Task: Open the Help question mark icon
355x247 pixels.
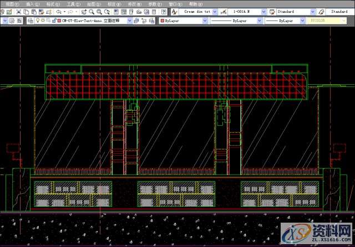Action: 164,12
